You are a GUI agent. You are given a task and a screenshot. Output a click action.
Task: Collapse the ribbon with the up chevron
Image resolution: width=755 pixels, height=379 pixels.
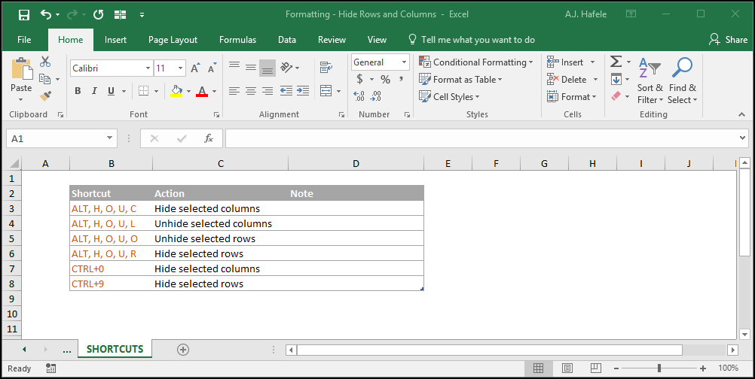tap(742, 114)
